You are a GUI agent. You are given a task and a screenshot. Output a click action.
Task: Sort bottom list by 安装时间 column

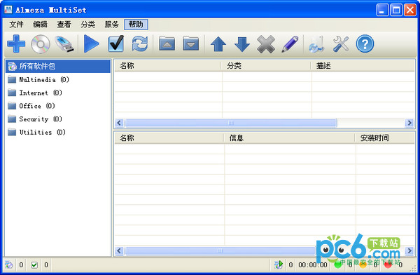pos(384,137)
